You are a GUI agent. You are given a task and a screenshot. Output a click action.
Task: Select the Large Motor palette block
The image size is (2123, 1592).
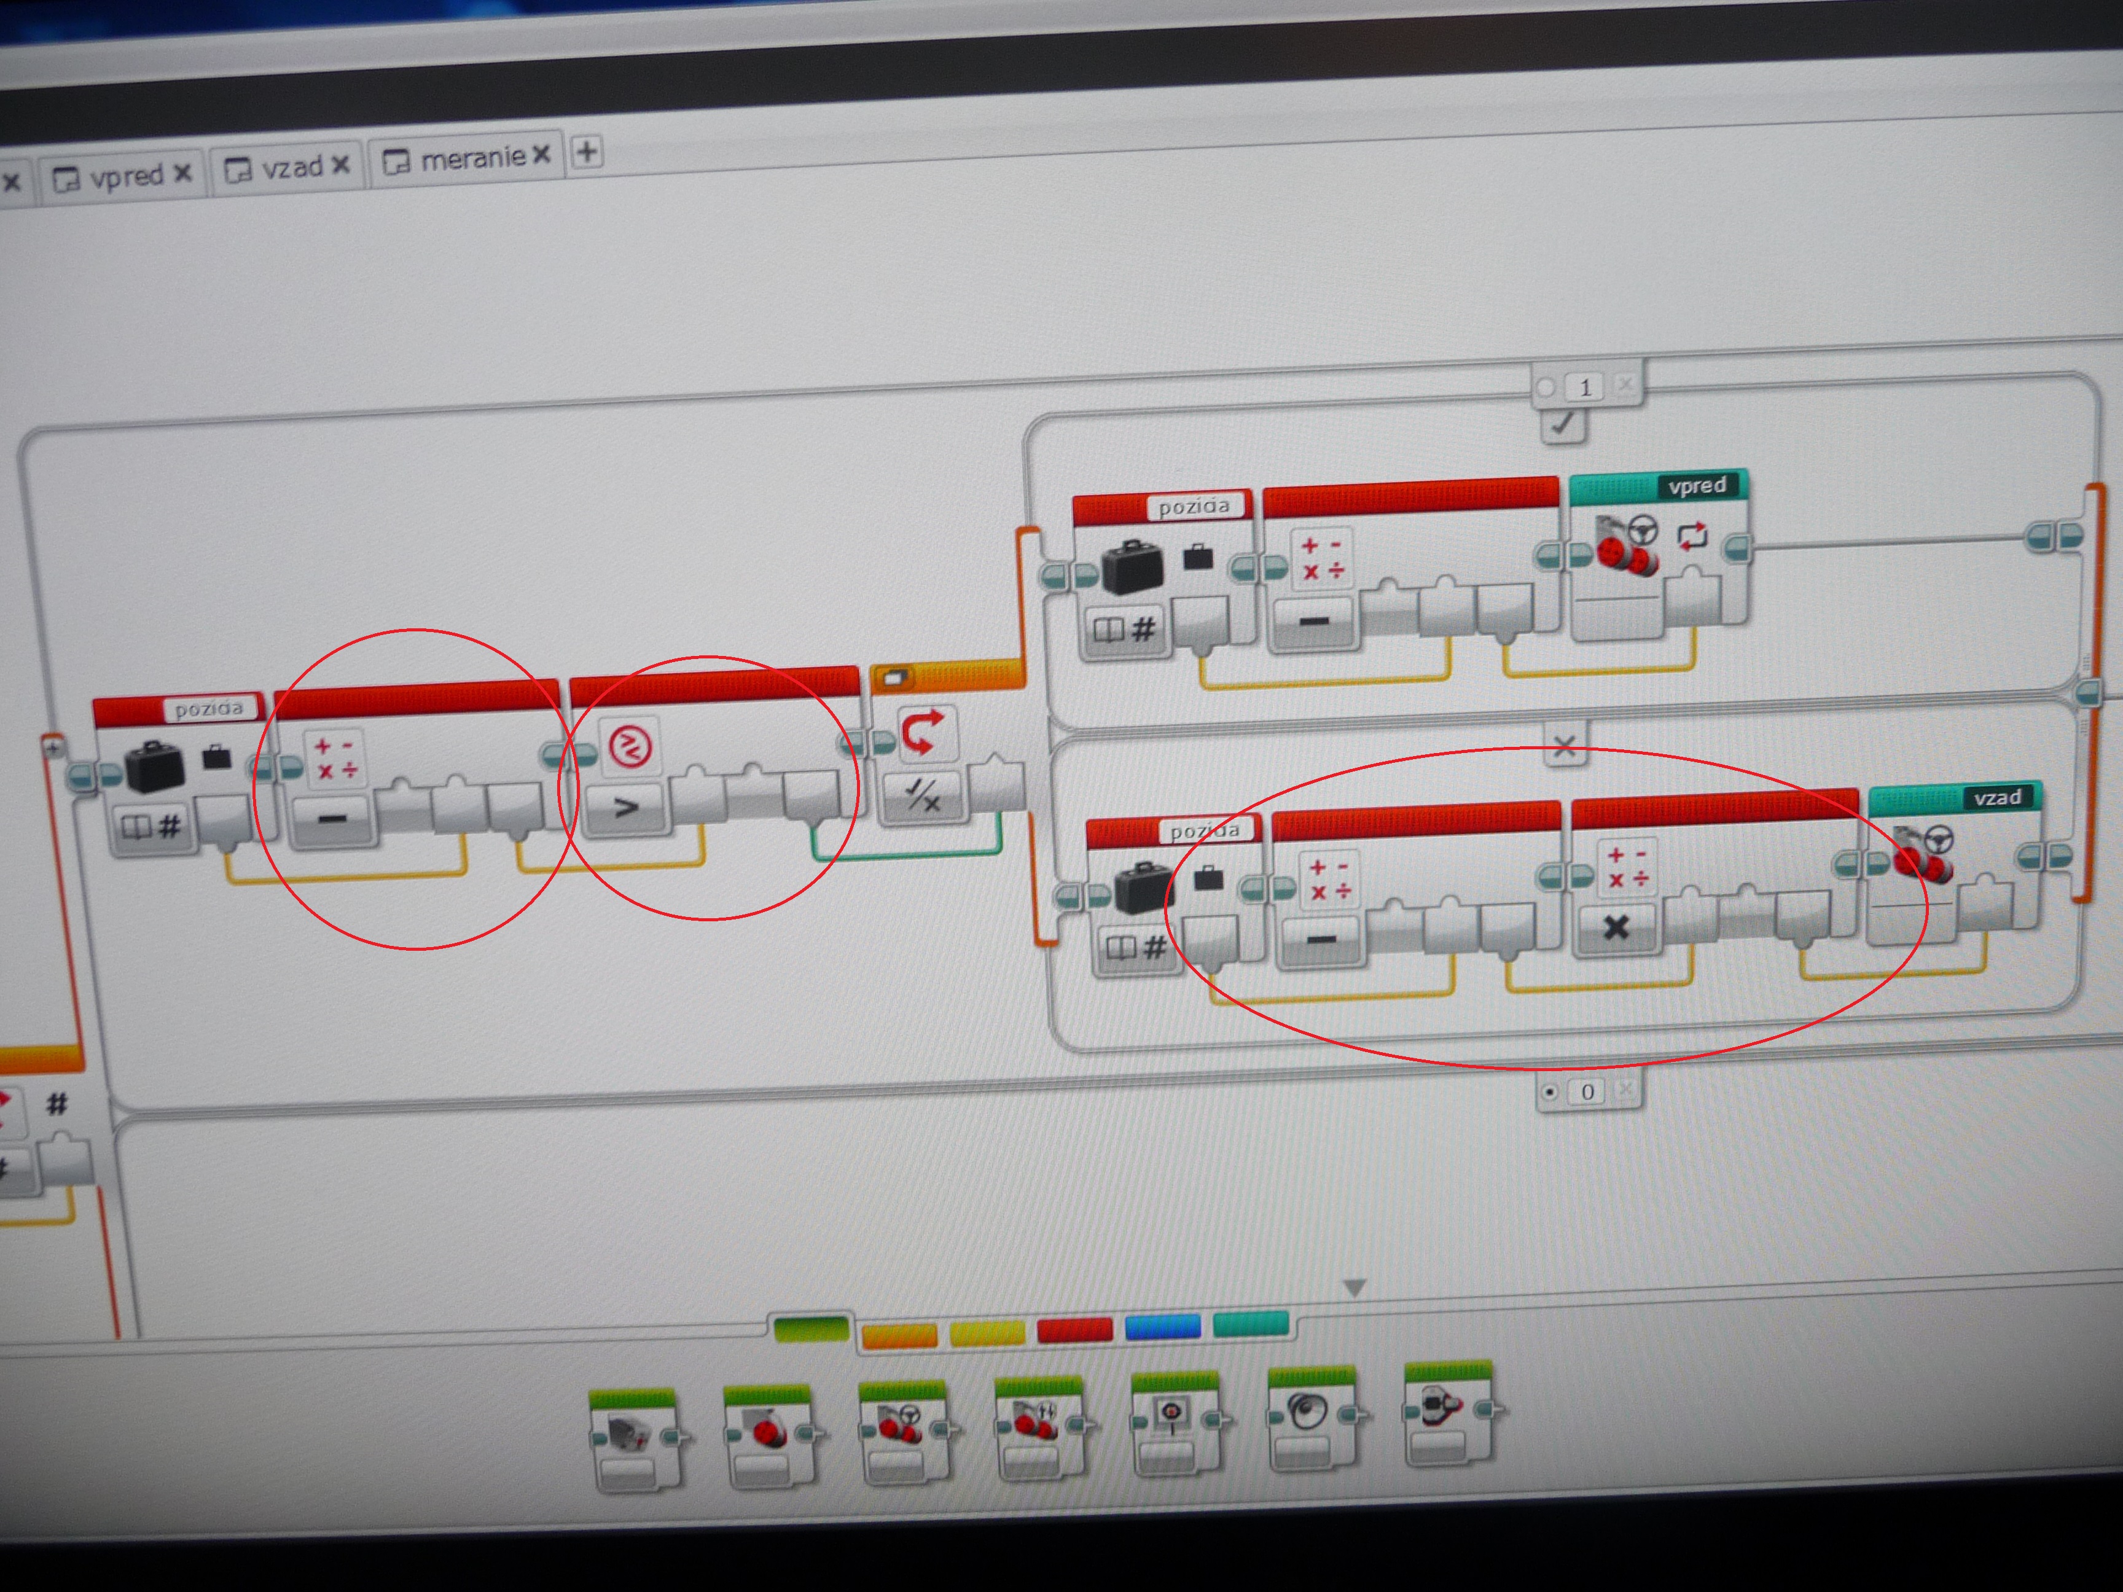[768, 1433]
